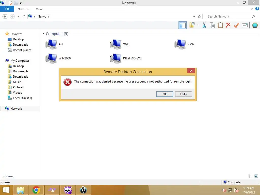Click the orange checkmark toolbar icon
260x195 pixels.
click(236, 25)
